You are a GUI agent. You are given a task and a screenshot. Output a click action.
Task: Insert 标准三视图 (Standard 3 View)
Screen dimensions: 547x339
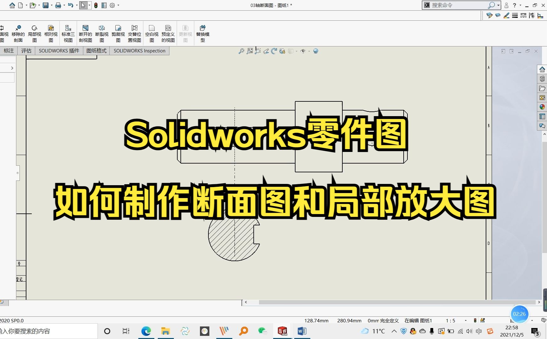[x=68, y=34]
